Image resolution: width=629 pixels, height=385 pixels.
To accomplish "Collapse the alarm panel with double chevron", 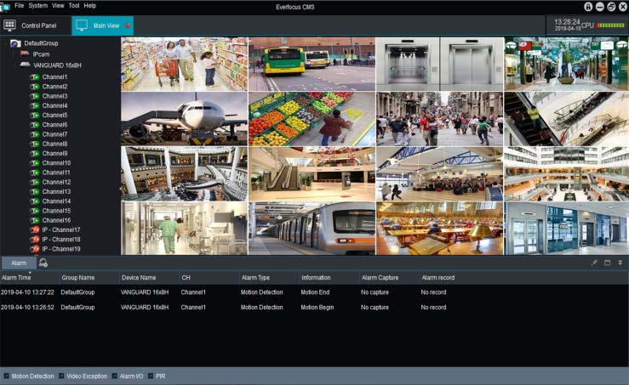I will tap(620, 263).
